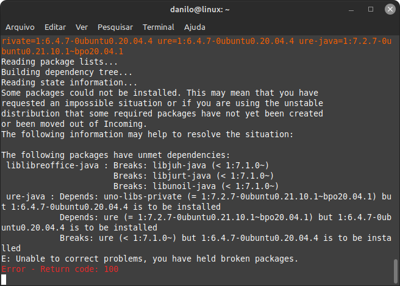The height and width of the screenshot is (286, 400).
Task: Click the orange command text at top
Action: click(196, 46)
